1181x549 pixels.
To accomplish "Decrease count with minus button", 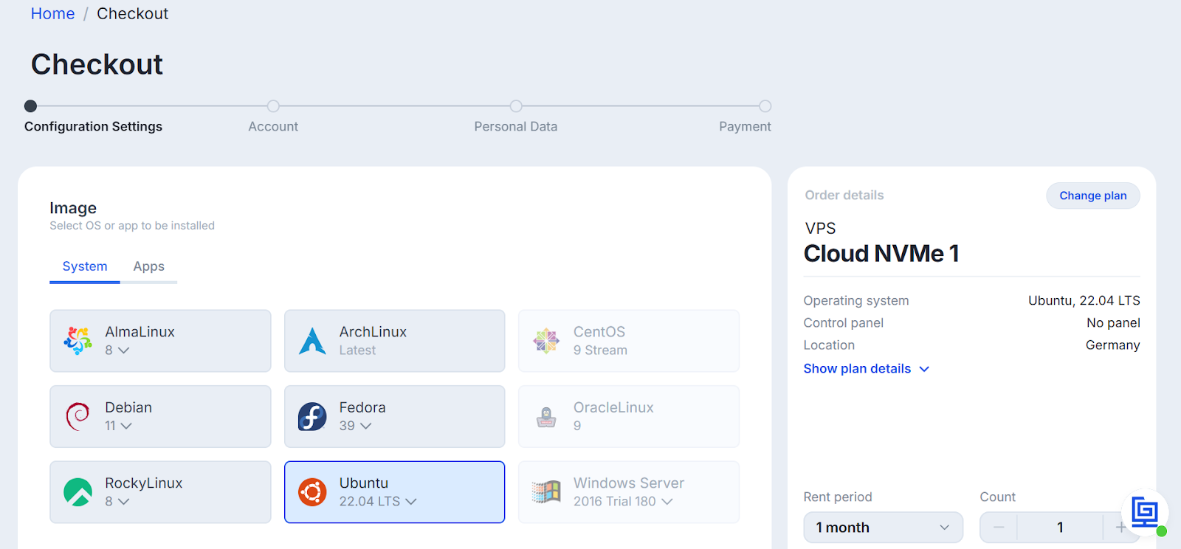I will pyautogui.click(x=999, y=528).
